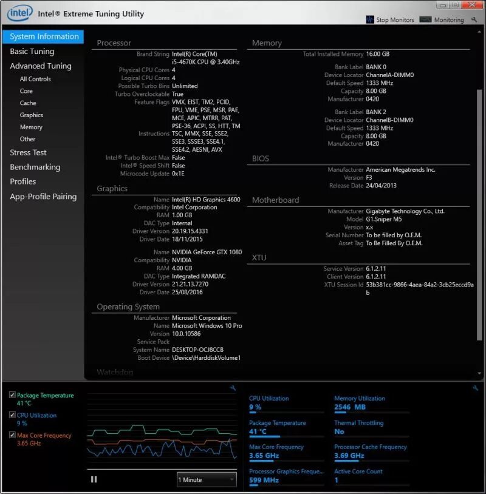Image resolution: width=486 pixels, height=494 pixels.
Task: Maximize the Extreme Tuning Utility window
Action: point(455,5)
